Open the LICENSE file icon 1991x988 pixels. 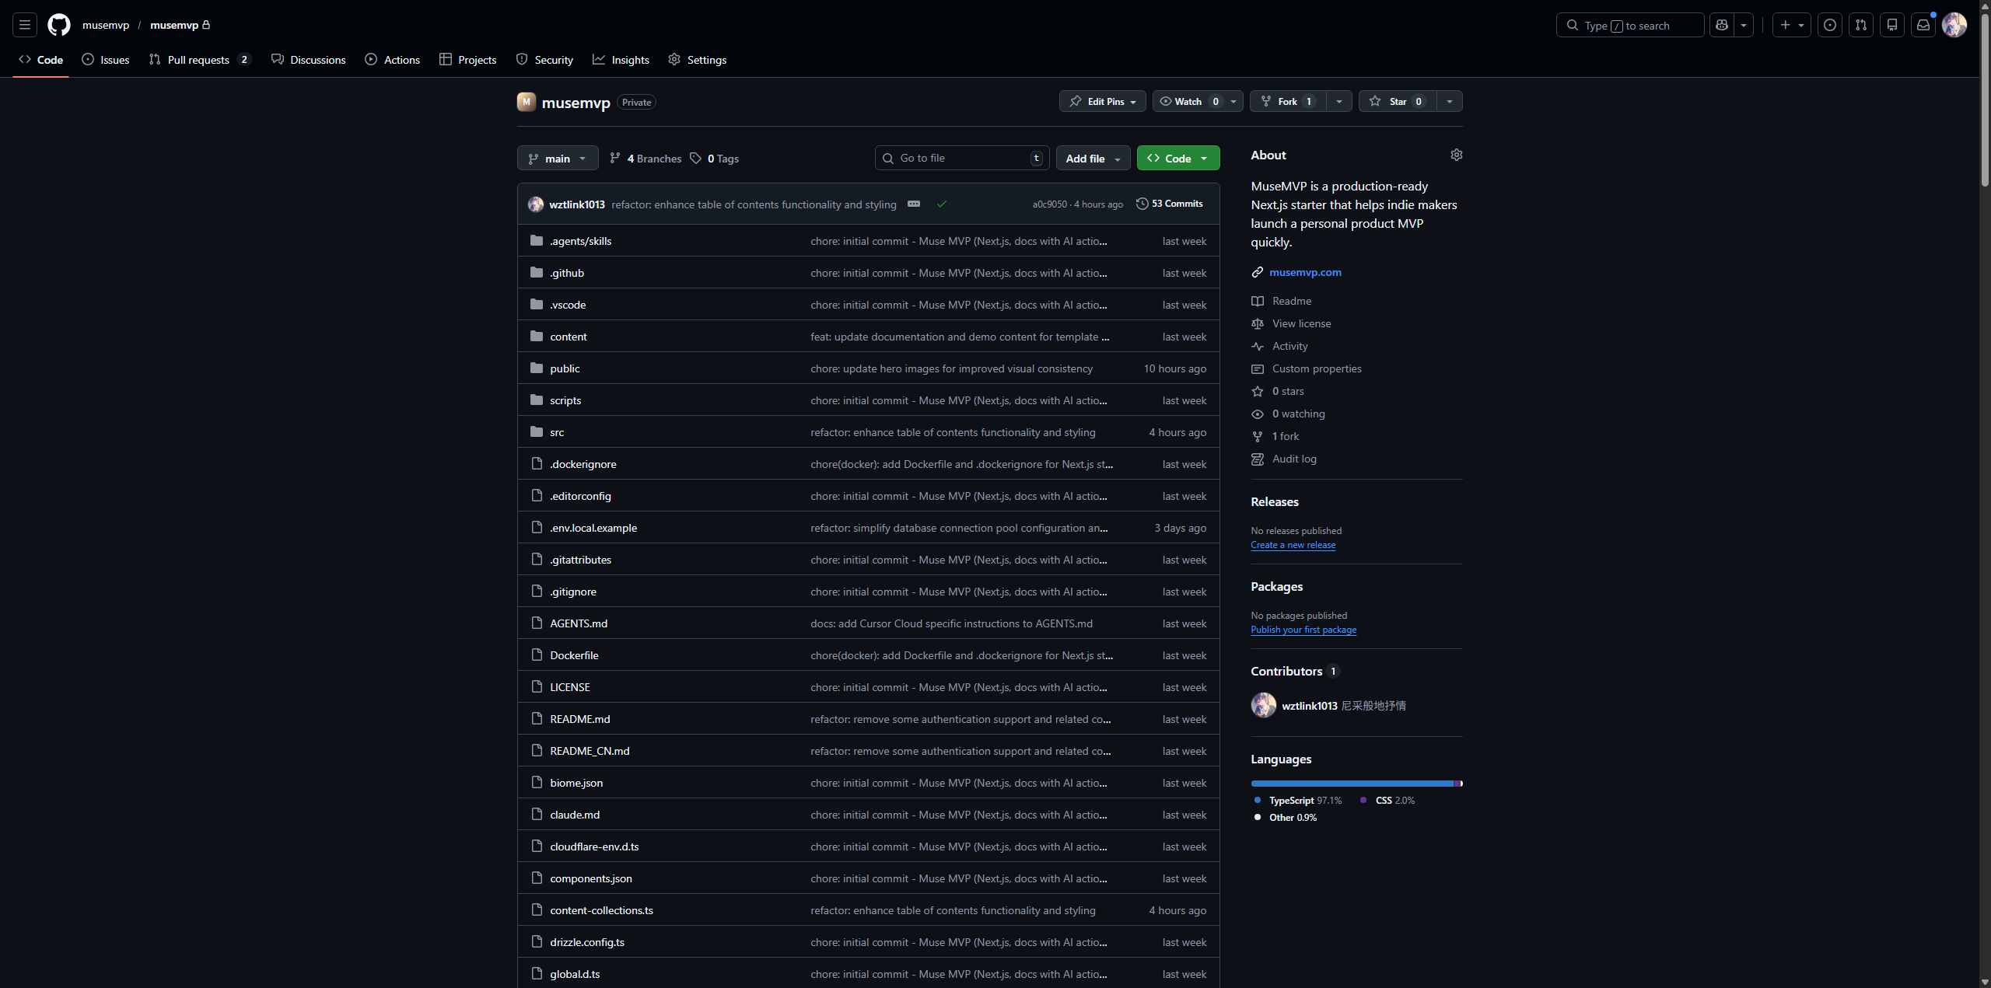click(537, 686)
